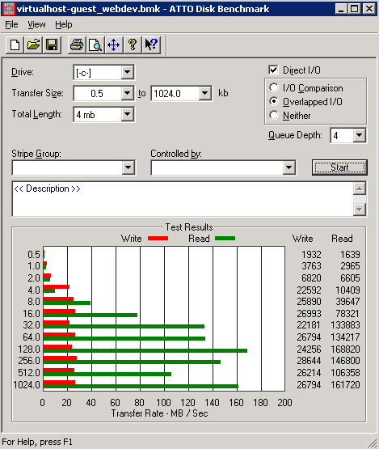Print results using the printer icon
379x449 pixels.
pos(77,45)
